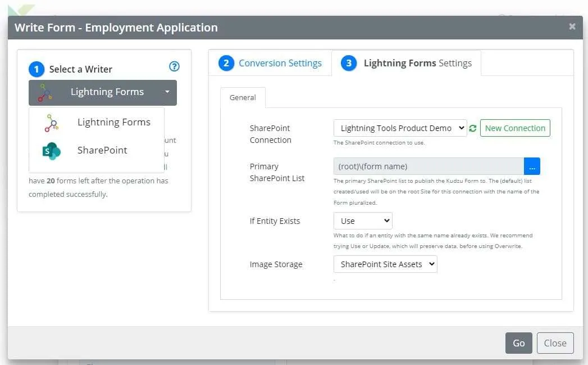Click the Close button at bottom right
588x365 pixels.
pos(555,343)
